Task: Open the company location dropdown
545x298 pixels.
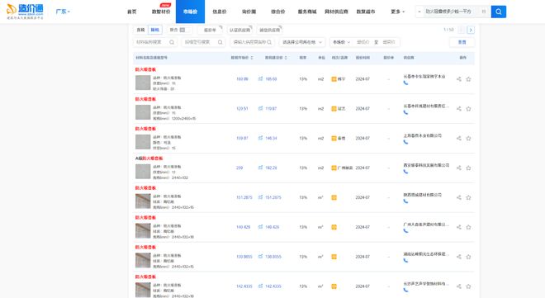Action: [302, 42]
